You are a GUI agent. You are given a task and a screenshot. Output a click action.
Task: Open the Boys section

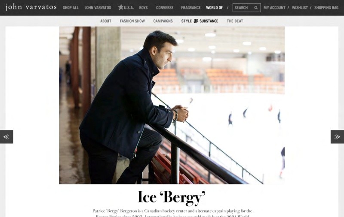(143, 8)
